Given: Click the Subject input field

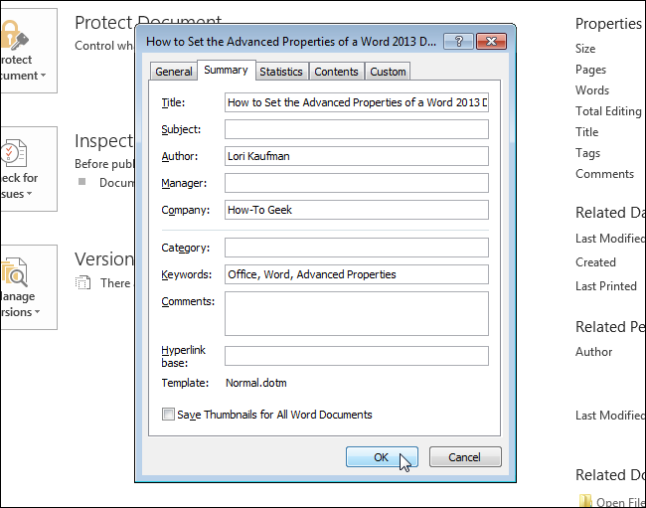Looking at the screenshot, I should pos(357,129).
